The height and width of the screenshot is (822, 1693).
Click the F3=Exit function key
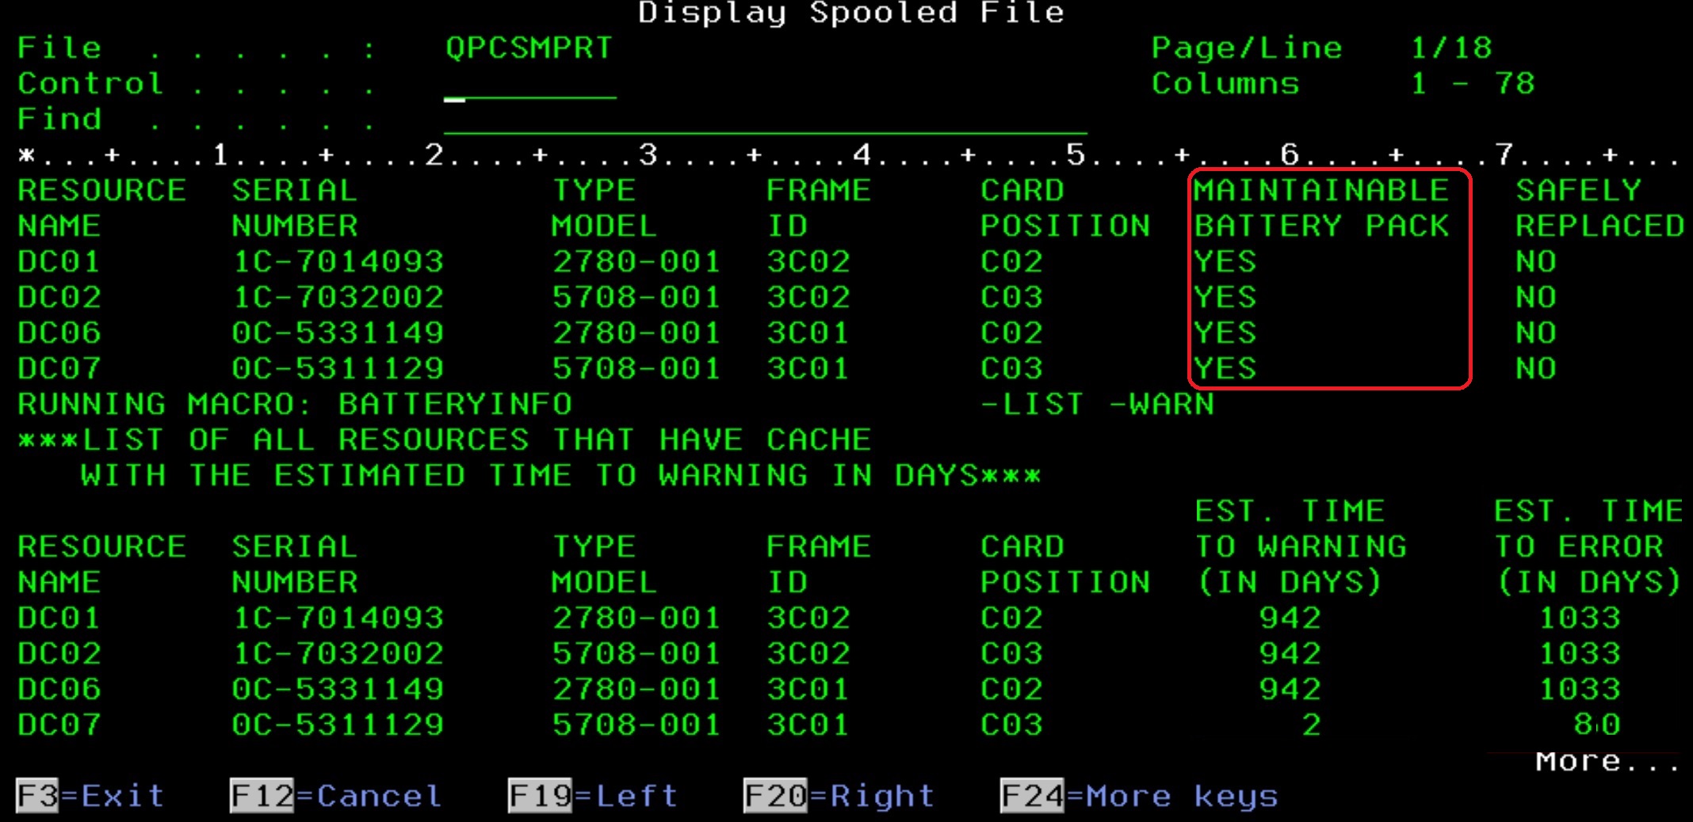pyautogui.click(x=90, y=795)
